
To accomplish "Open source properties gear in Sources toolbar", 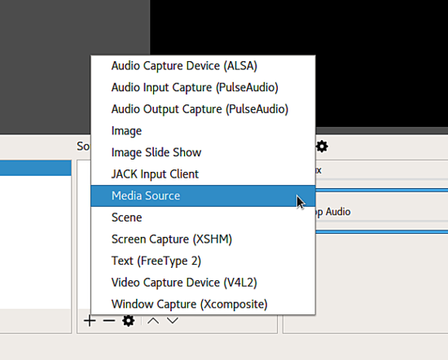I will point(128,321).
